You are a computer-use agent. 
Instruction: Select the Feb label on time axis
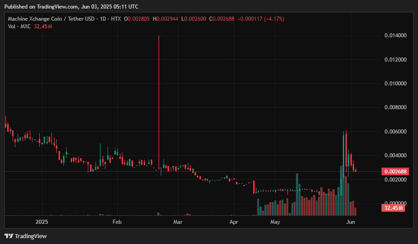(x=117, y=222)
